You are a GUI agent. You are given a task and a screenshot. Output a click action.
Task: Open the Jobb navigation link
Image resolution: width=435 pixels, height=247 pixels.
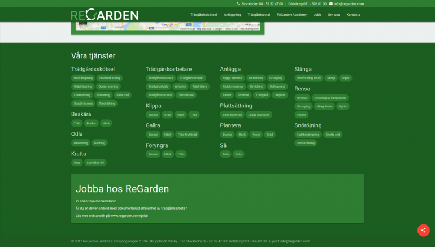point(317,15)
